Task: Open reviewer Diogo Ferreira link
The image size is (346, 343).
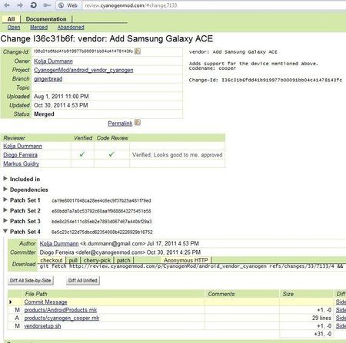Action: click(x=20, y=155)
